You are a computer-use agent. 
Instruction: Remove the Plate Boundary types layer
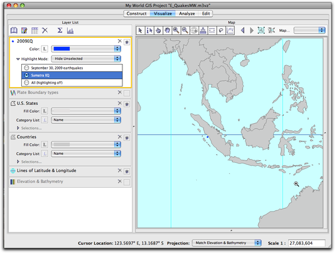[x=119, y=92]
